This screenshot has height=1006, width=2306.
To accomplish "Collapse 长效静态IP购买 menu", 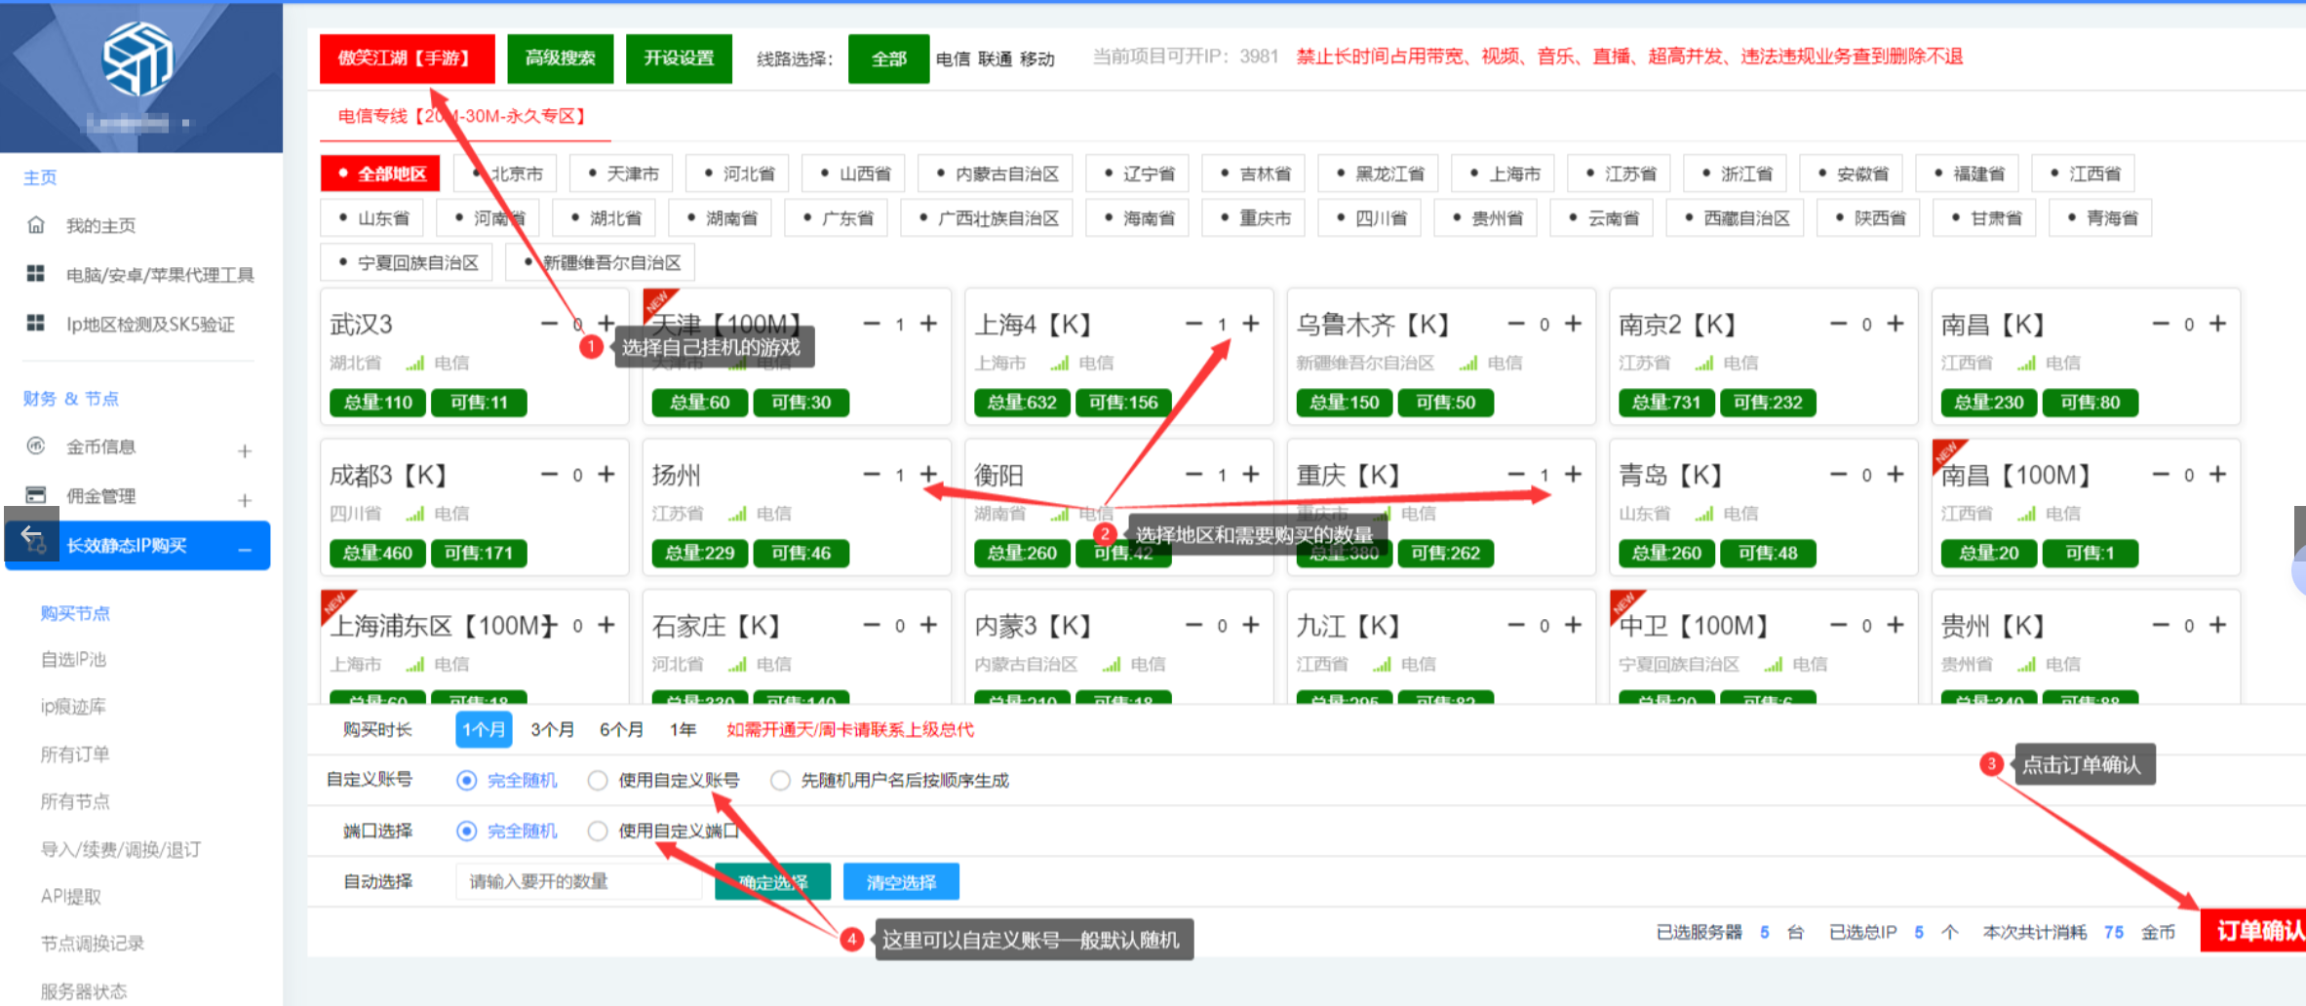I will pyautogui.click(x=245, y=550).
